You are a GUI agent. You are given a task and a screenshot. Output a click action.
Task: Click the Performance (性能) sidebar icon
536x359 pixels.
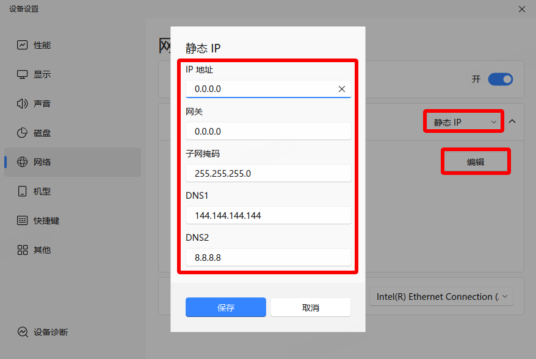(23, 45)
